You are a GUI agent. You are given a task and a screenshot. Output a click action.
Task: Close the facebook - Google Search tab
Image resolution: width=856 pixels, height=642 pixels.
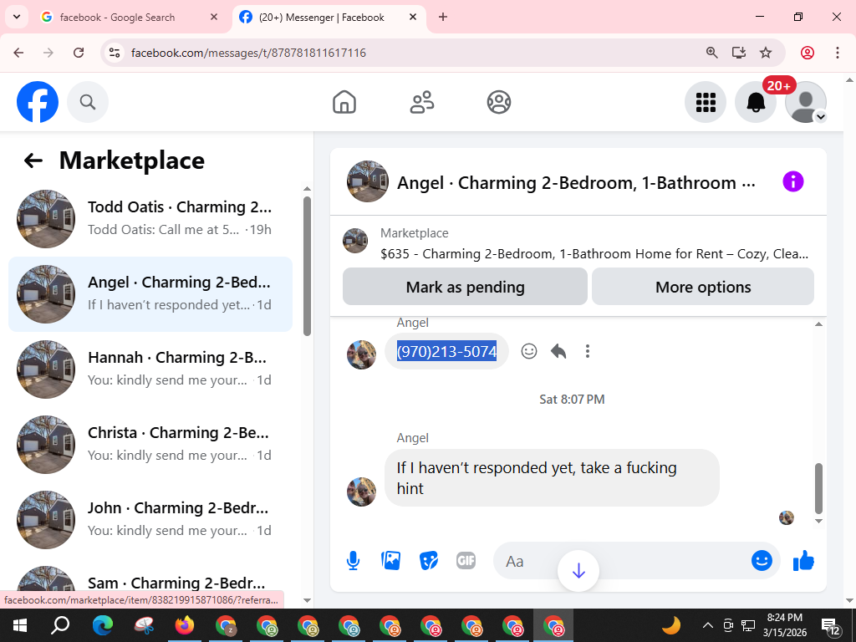point(214,17)
